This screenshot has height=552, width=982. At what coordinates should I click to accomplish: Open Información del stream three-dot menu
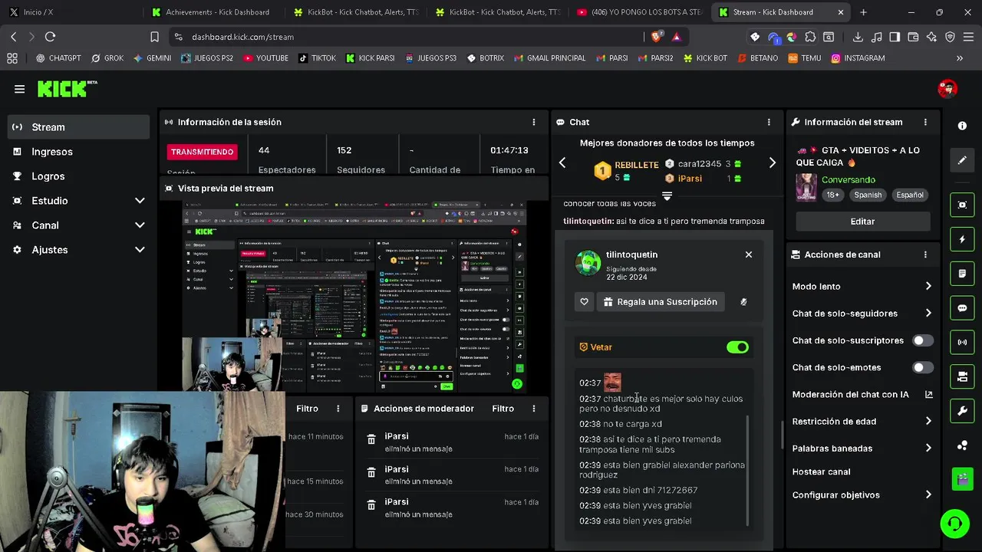pyautogui.click(x=925, y=122)
